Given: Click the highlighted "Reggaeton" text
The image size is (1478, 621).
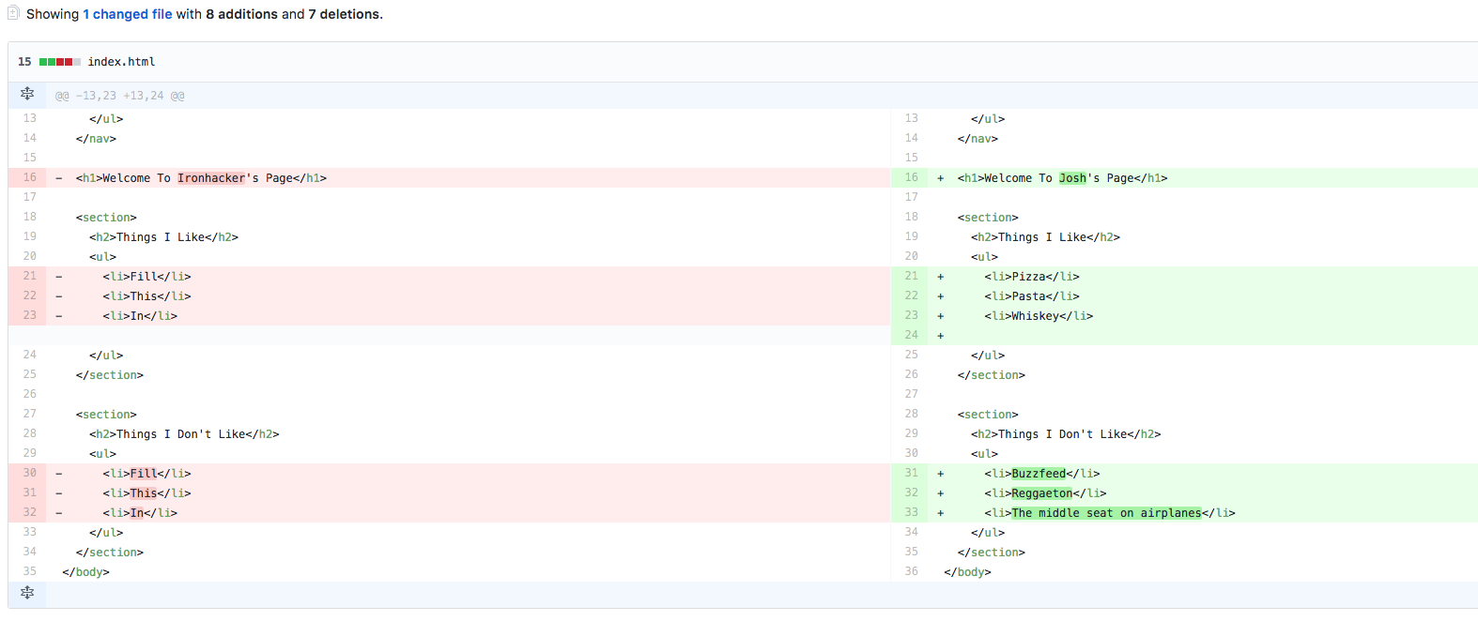Looking at the screenshot, I should [1041, 493].
